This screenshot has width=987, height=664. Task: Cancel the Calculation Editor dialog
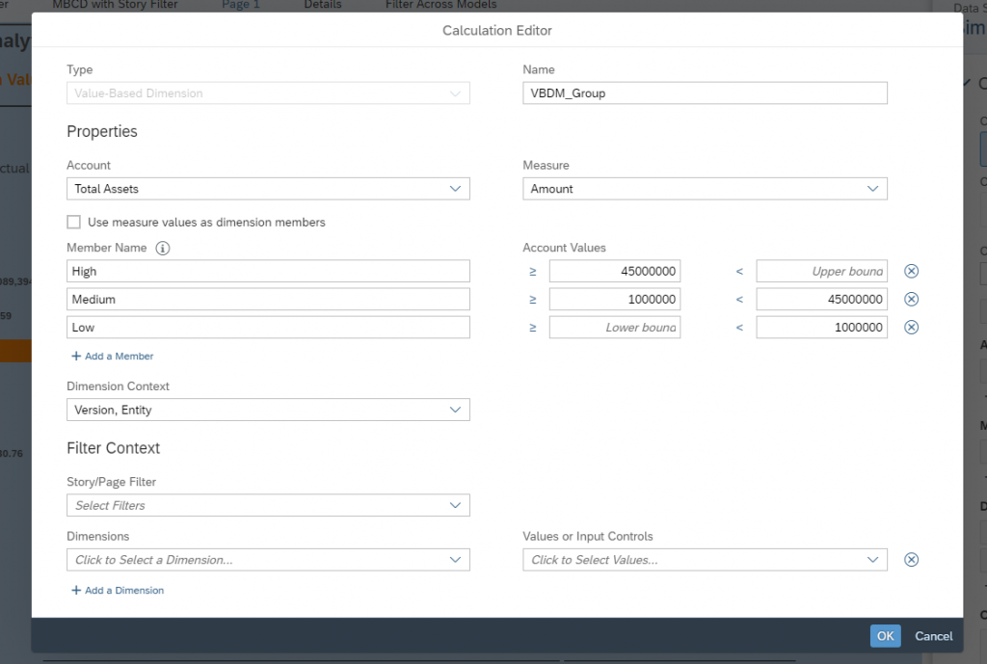pos(933,636)
